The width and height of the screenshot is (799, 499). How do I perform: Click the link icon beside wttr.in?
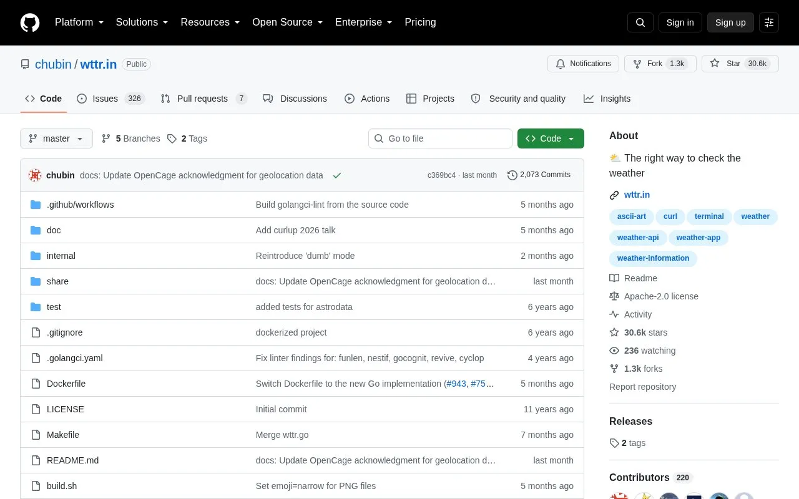click(614, 195)
